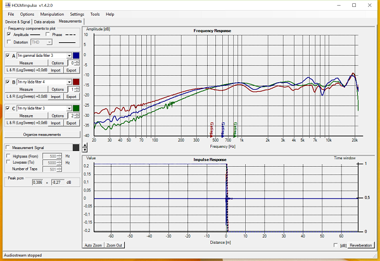Click the up arrow beside the frequency plot
The height and width of the screenshot is (261, 380).
coord(85,145)
